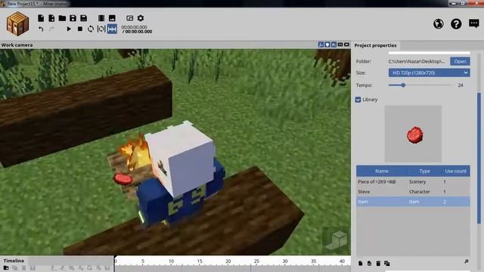Viewport: 484px width, 272px height.
Task: Click the Open folder button
Action: tap(460, 61)
